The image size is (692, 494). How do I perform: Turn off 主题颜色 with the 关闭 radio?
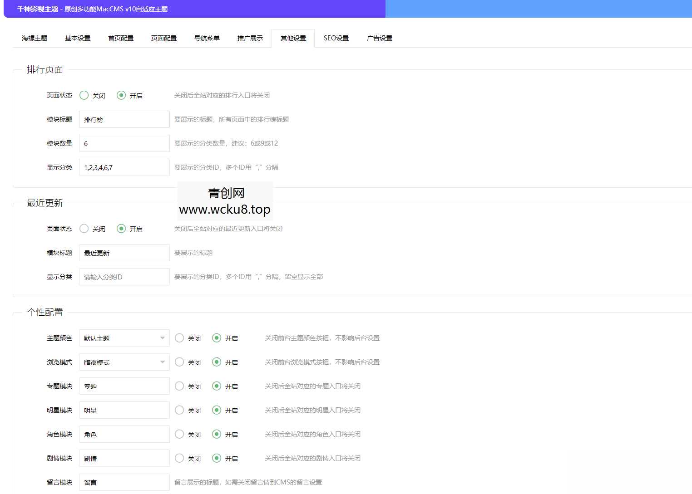tap(179, 338)
